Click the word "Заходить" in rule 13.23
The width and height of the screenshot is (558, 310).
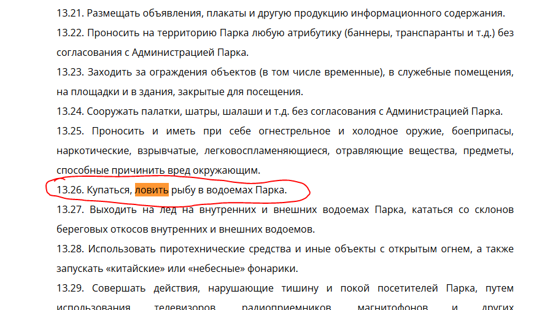pyautogui.click(x=110, y=72)
